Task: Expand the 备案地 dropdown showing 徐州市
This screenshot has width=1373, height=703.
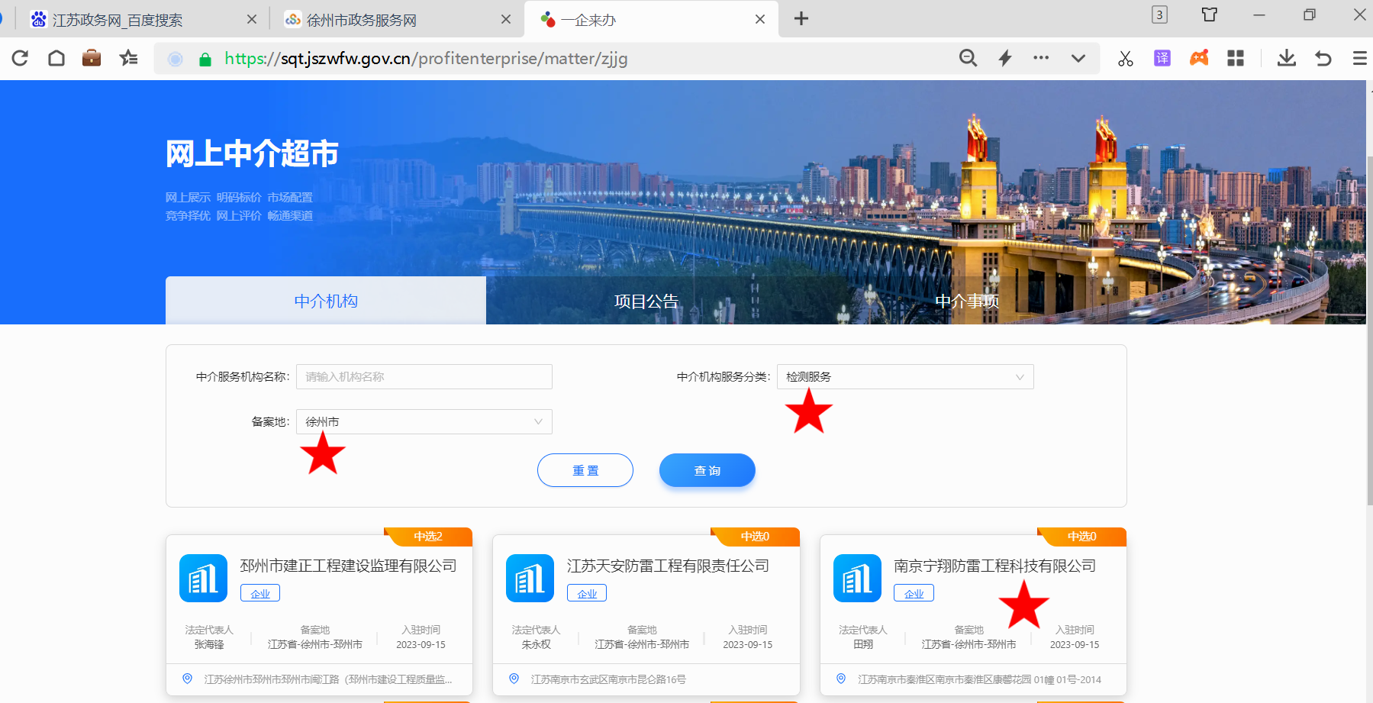Action: coord(424,422)
